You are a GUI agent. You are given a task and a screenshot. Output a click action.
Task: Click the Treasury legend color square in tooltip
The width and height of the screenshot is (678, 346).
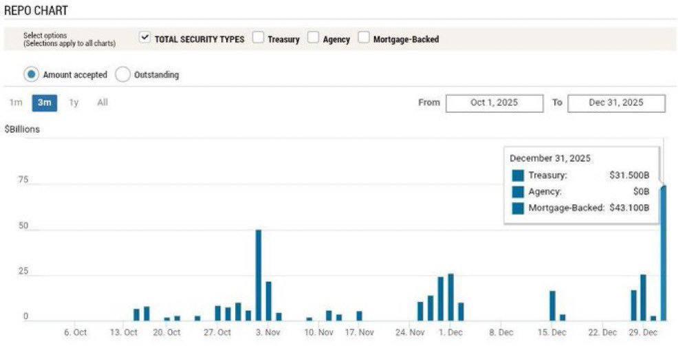coord(518,175)
